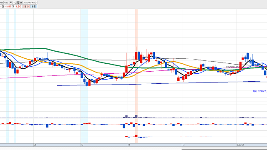Image resolution: width=267 pixels, height=150 pixels.
Task: Click the large volume bar in November
Action: pyautogui.click(x=136, y=116)
